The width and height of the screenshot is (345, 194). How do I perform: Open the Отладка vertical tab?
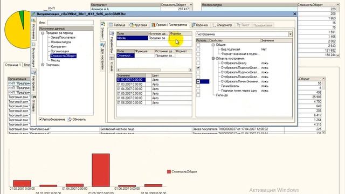pos(33,103)
